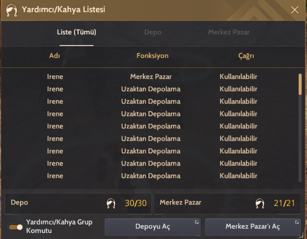Click the maid icon in the title bar
Screen dimensions: 307x239
pyautogui.click(x=12, y=10)
